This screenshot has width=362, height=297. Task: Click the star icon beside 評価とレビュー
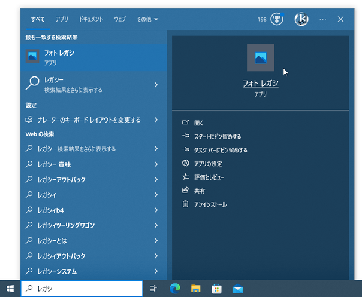click(x=185, y=177)
